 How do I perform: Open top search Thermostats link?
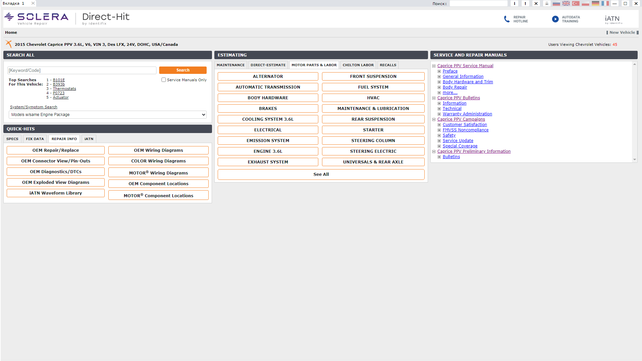[x=65, y=89]
